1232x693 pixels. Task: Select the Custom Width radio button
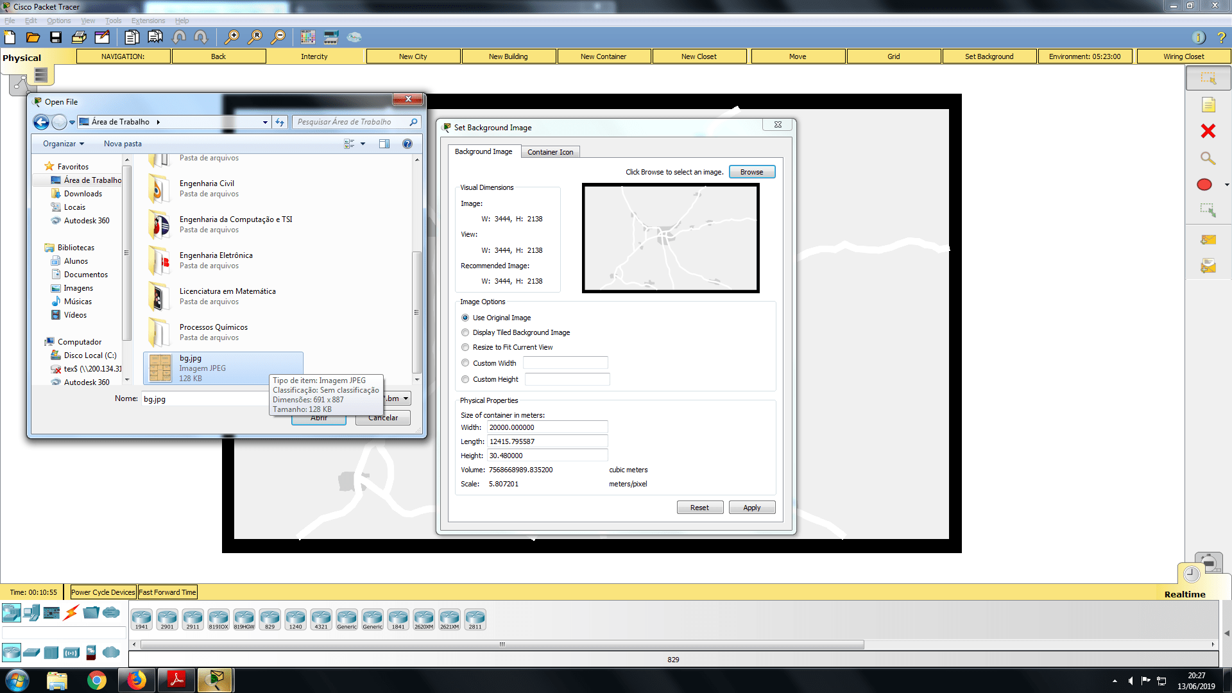[x=465, y=363]
